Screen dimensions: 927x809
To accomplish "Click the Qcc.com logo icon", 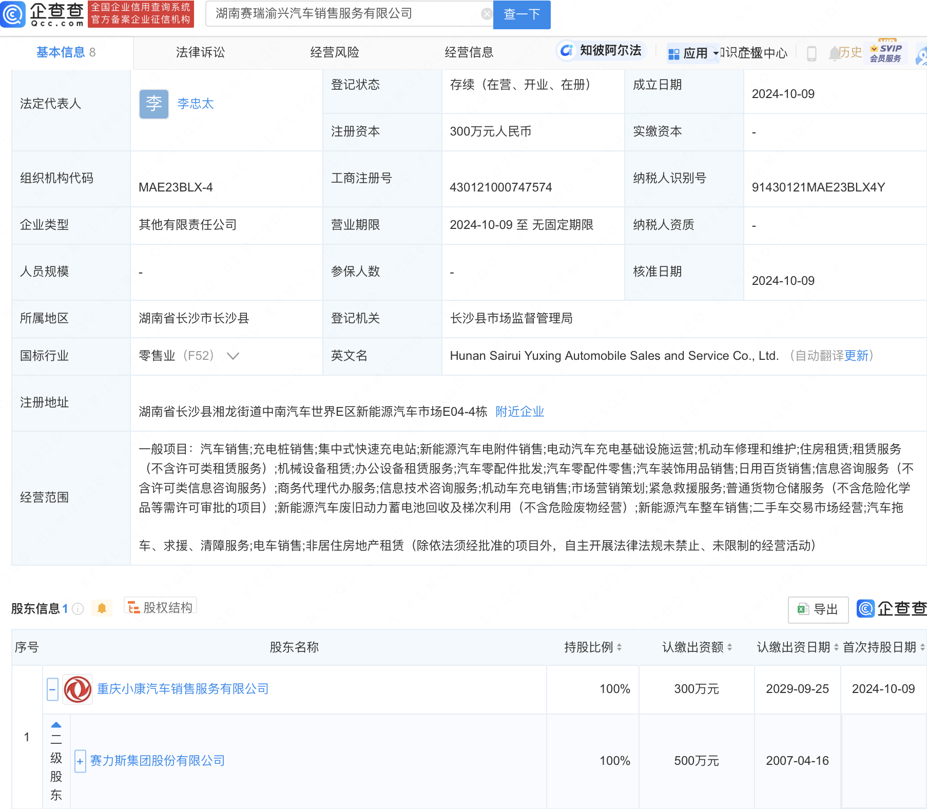I will (x=13, y=14).
